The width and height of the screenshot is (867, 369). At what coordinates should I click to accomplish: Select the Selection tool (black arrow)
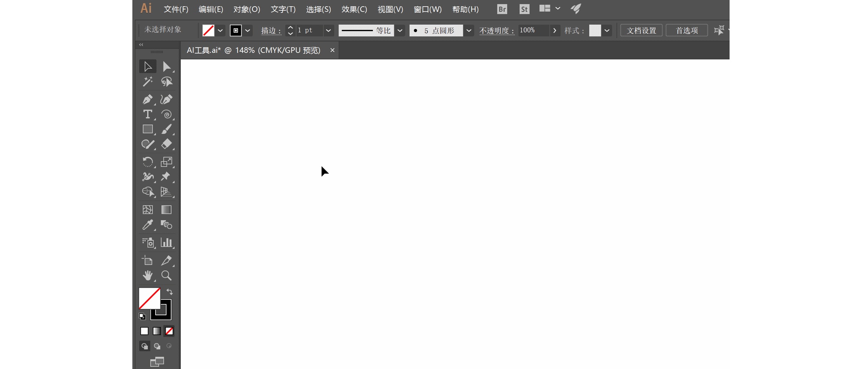pyautogui.click(x=148, y=66)
